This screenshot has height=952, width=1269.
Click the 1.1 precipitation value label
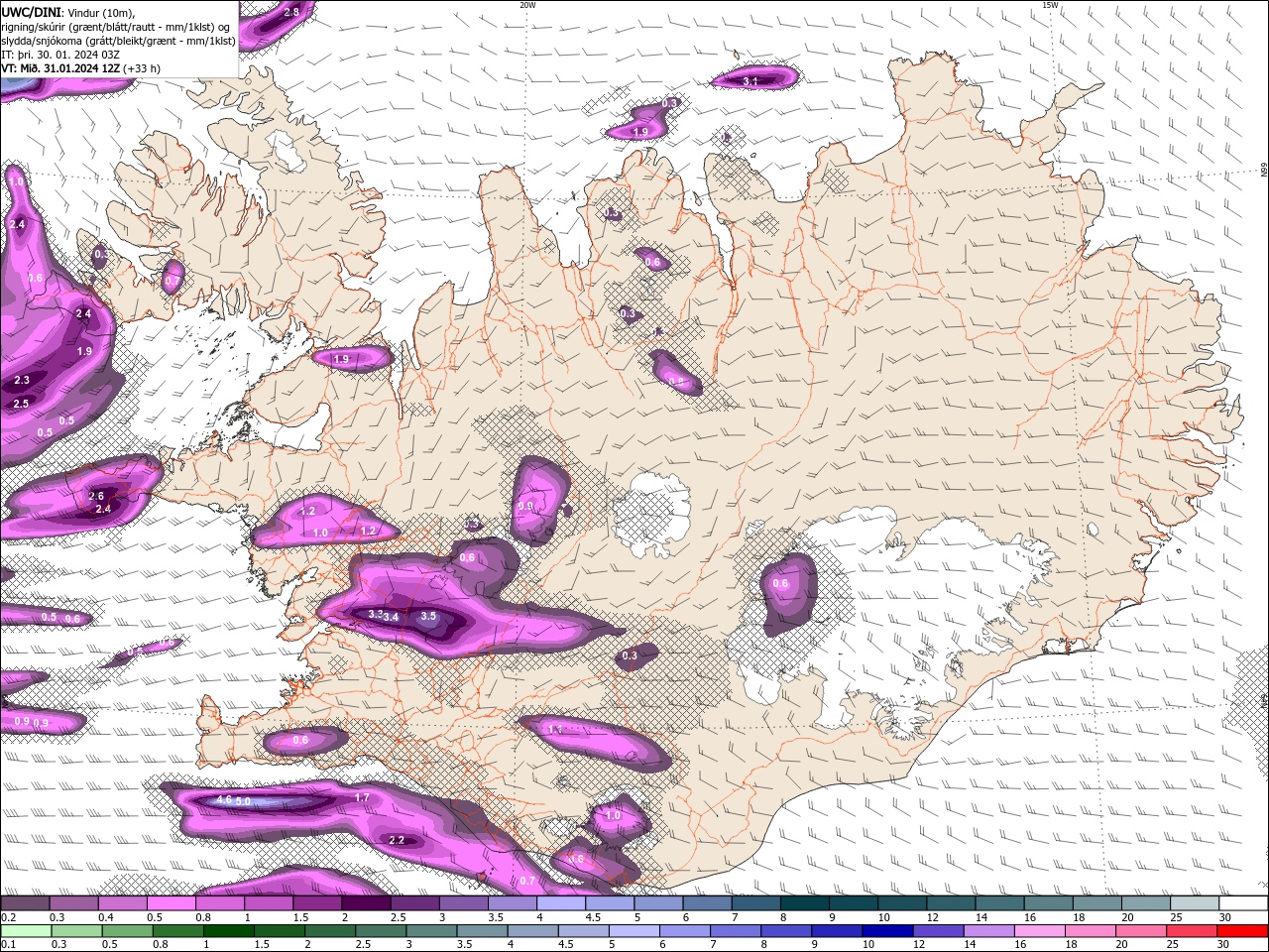(x=554, y=729)
